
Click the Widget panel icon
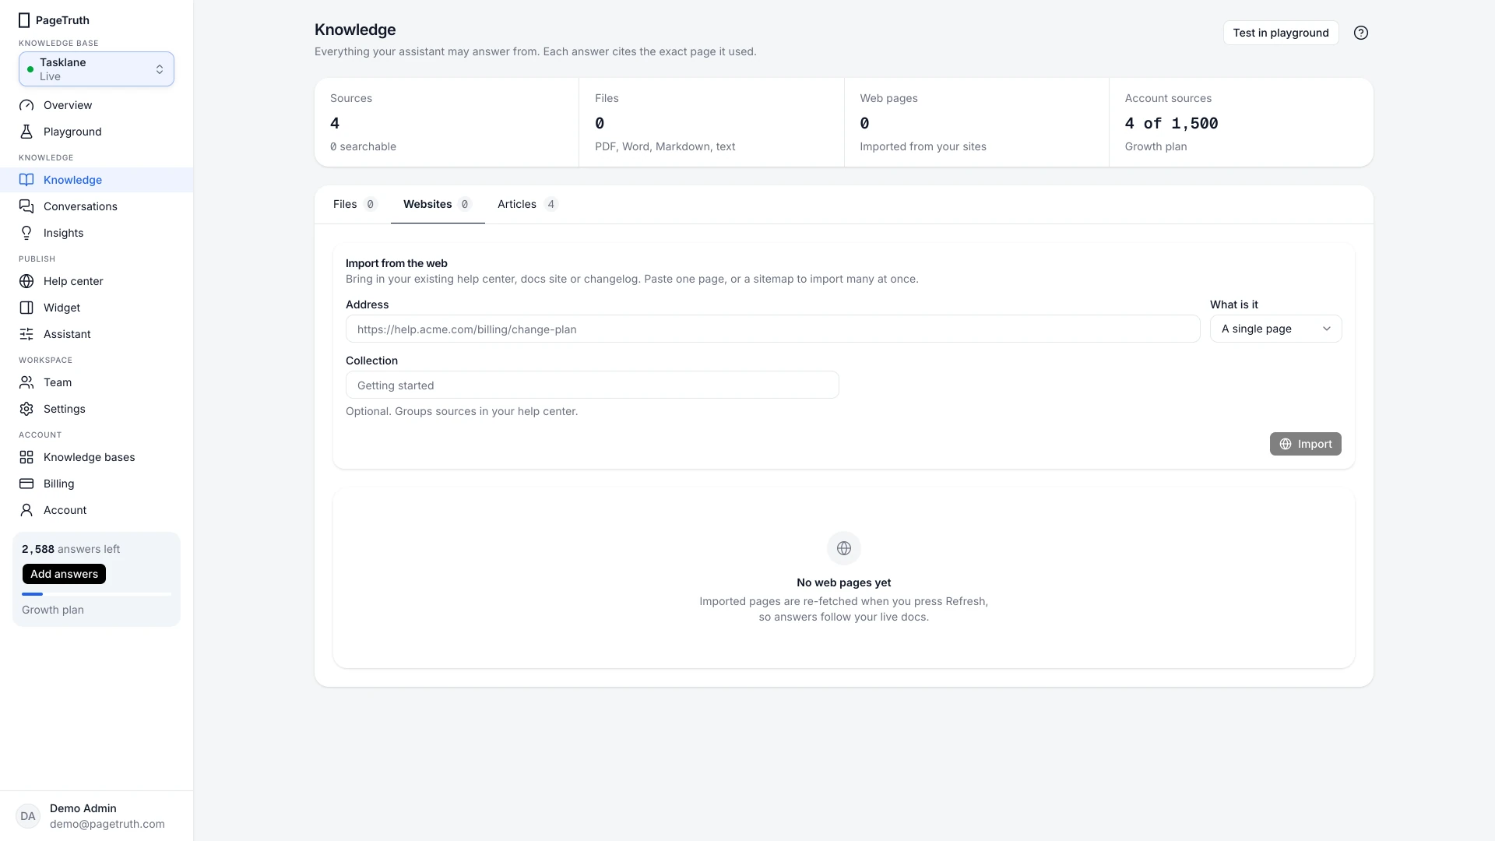click(x=26, y=308)
